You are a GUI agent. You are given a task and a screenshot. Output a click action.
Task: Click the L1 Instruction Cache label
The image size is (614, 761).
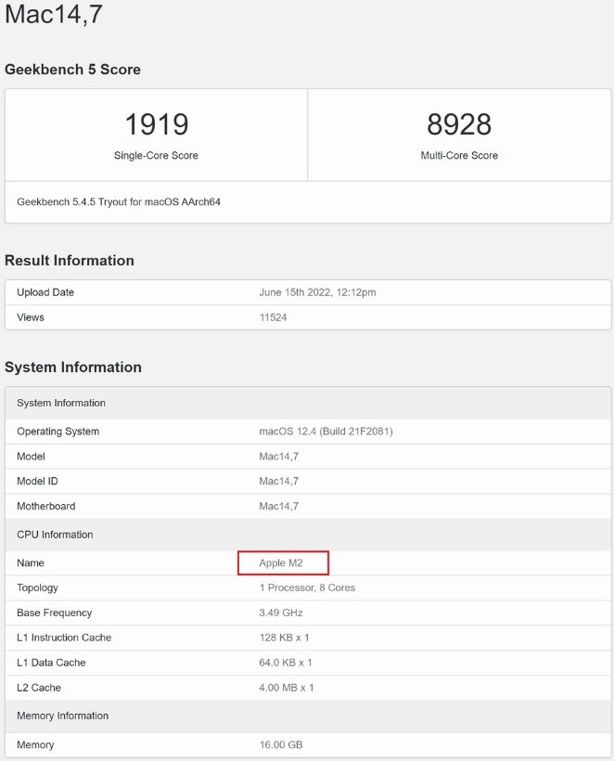(64, 638)
